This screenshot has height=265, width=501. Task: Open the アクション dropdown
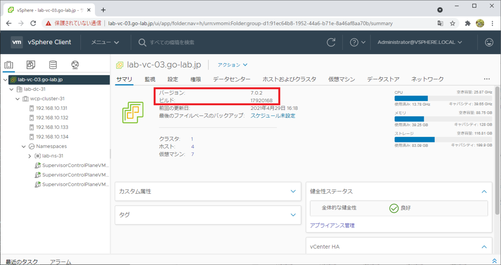coord(231,65)
